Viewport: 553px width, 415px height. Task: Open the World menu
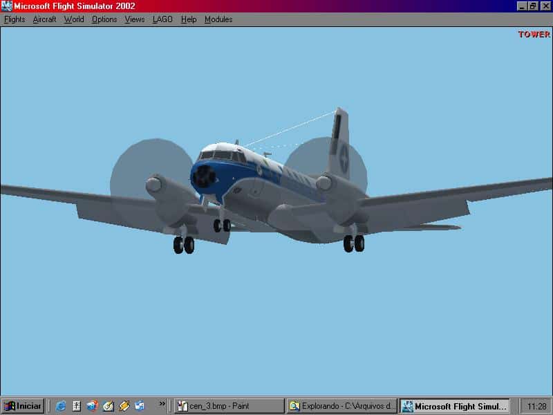click(74, 19)
